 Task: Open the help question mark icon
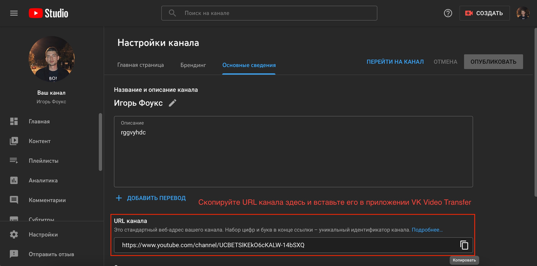[x=448, y=13]
